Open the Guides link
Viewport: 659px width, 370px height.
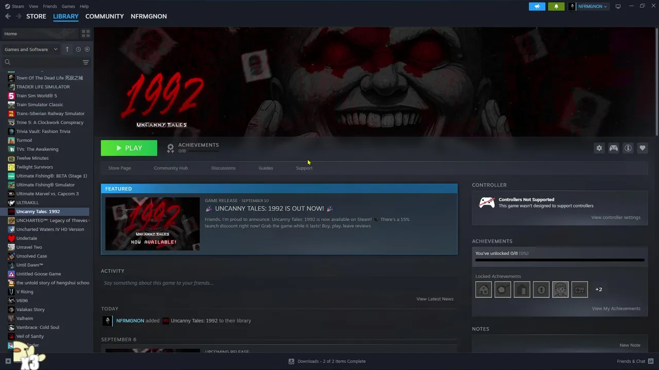[x=266, y=168]
